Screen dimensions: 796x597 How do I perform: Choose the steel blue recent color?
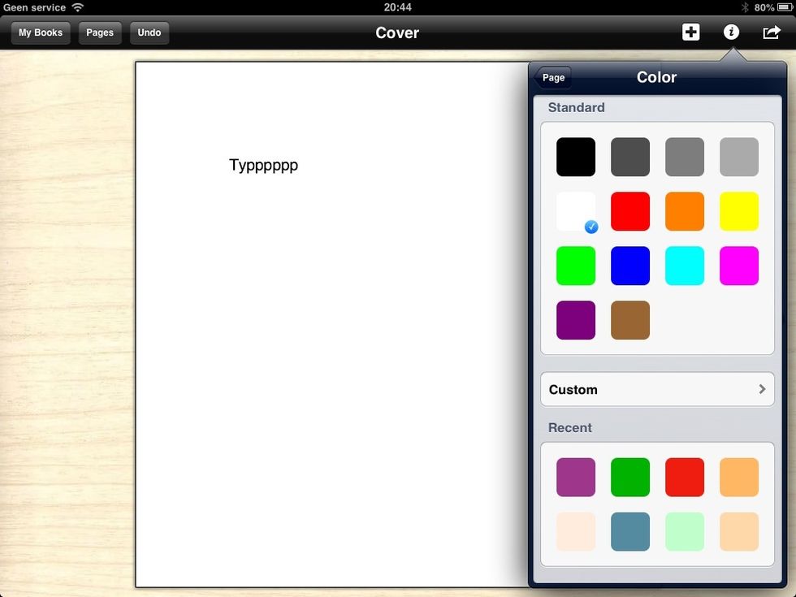click(630, 532)
